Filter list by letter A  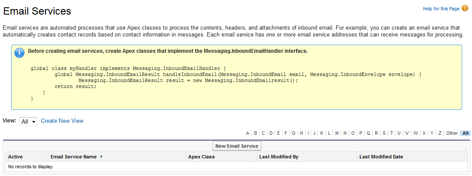248,133
